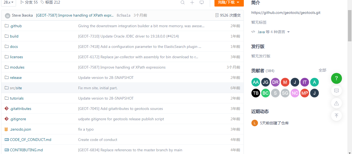Open the modules folder

coord(17,67)
